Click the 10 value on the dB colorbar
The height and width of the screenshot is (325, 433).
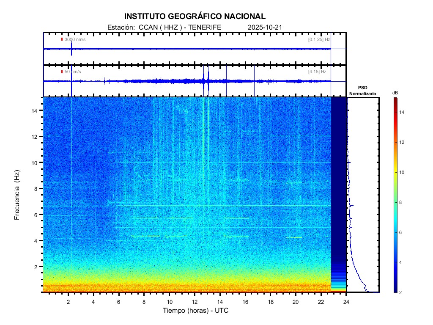point(403,172)
